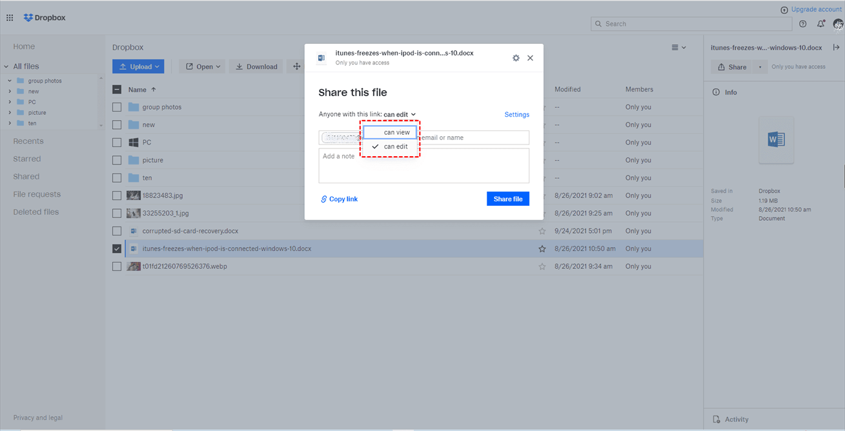Toggle the select-all checkbox in header
This screenshot has height=431, width=845.
(117, 90)
